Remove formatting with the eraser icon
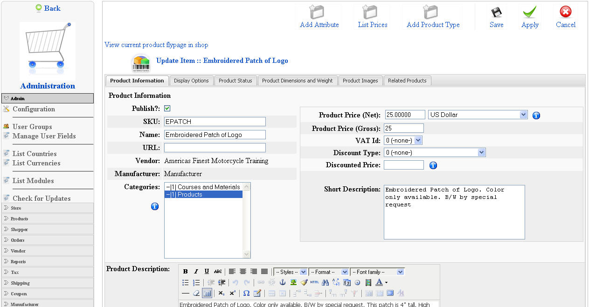Screen dimensions: 589x307 [196, 293]
